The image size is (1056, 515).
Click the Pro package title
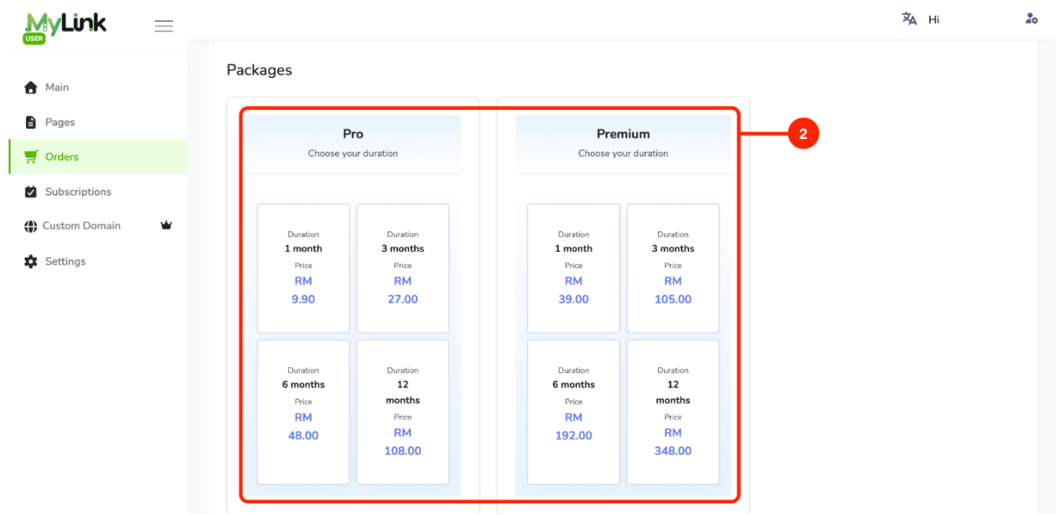point(353,134)
